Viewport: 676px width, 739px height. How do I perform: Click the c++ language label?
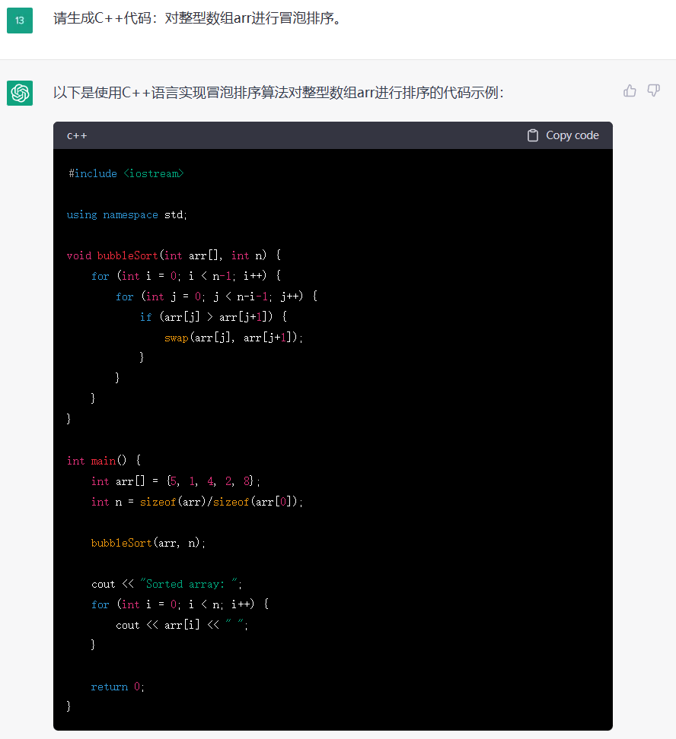tap(77, 135)
